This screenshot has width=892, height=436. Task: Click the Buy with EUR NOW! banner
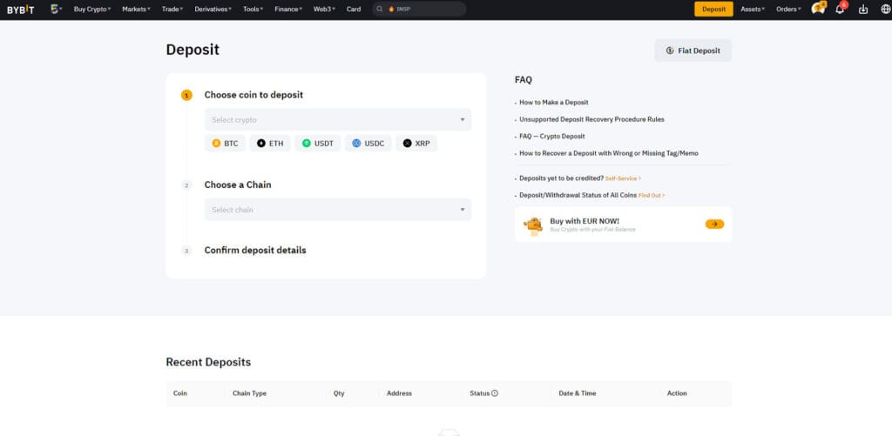coord(623,225)
